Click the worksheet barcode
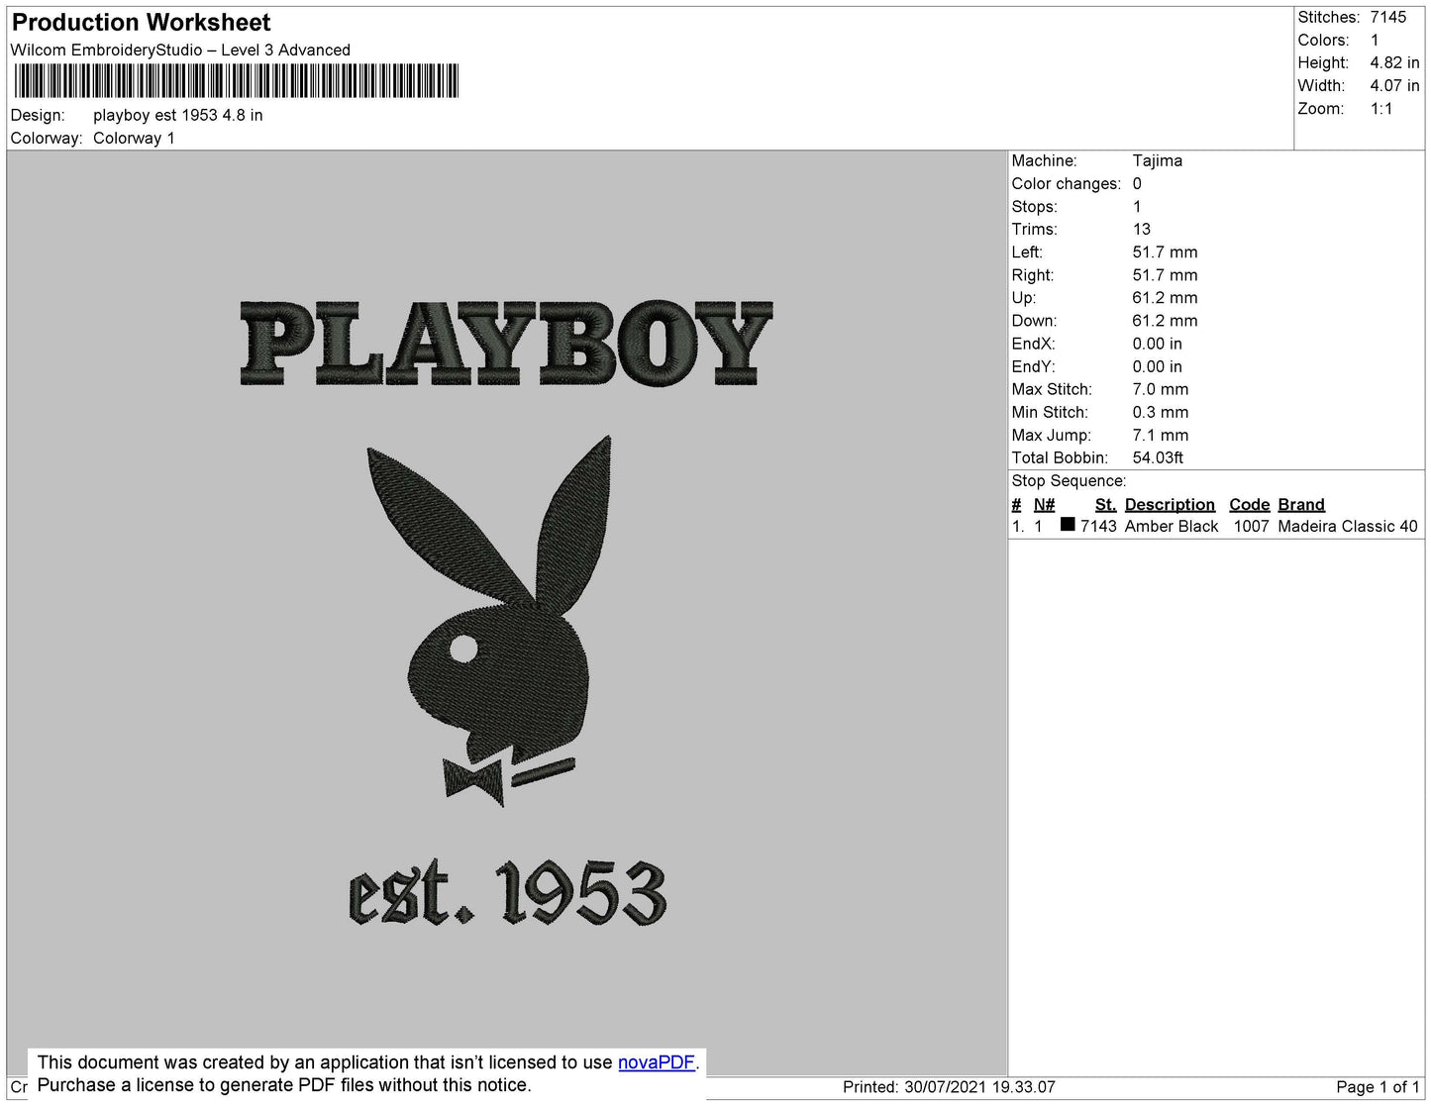Screen dimensions: 1431x1106 point(236,80)
